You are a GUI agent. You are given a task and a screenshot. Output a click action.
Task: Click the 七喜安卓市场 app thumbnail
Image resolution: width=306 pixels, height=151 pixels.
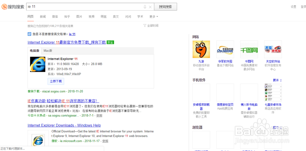tap(273, 92)
